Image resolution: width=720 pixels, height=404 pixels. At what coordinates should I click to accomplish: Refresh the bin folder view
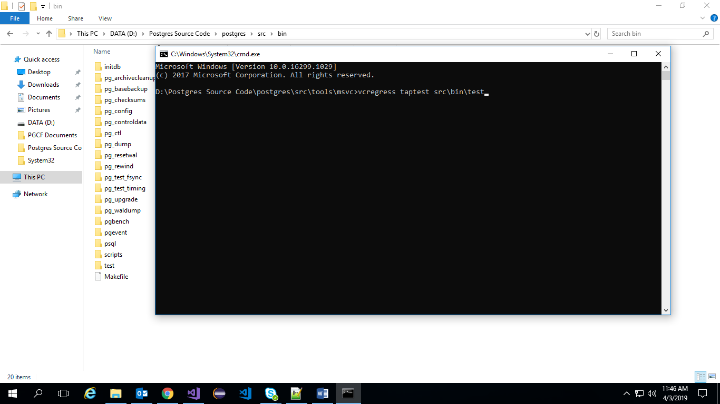pyautogui.click(x=597, y=34)
